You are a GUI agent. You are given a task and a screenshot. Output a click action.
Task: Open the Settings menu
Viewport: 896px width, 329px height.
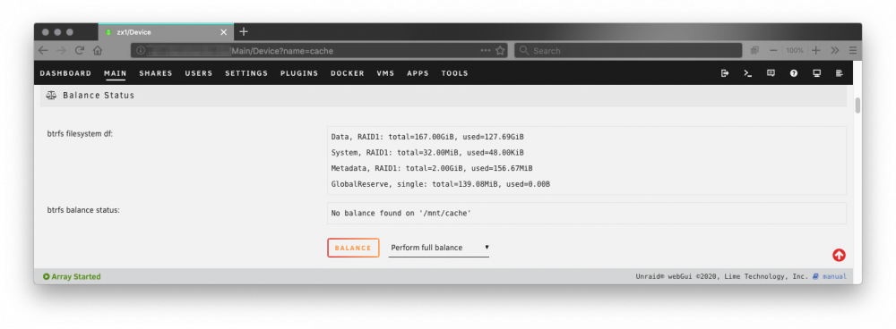[246, 73]
